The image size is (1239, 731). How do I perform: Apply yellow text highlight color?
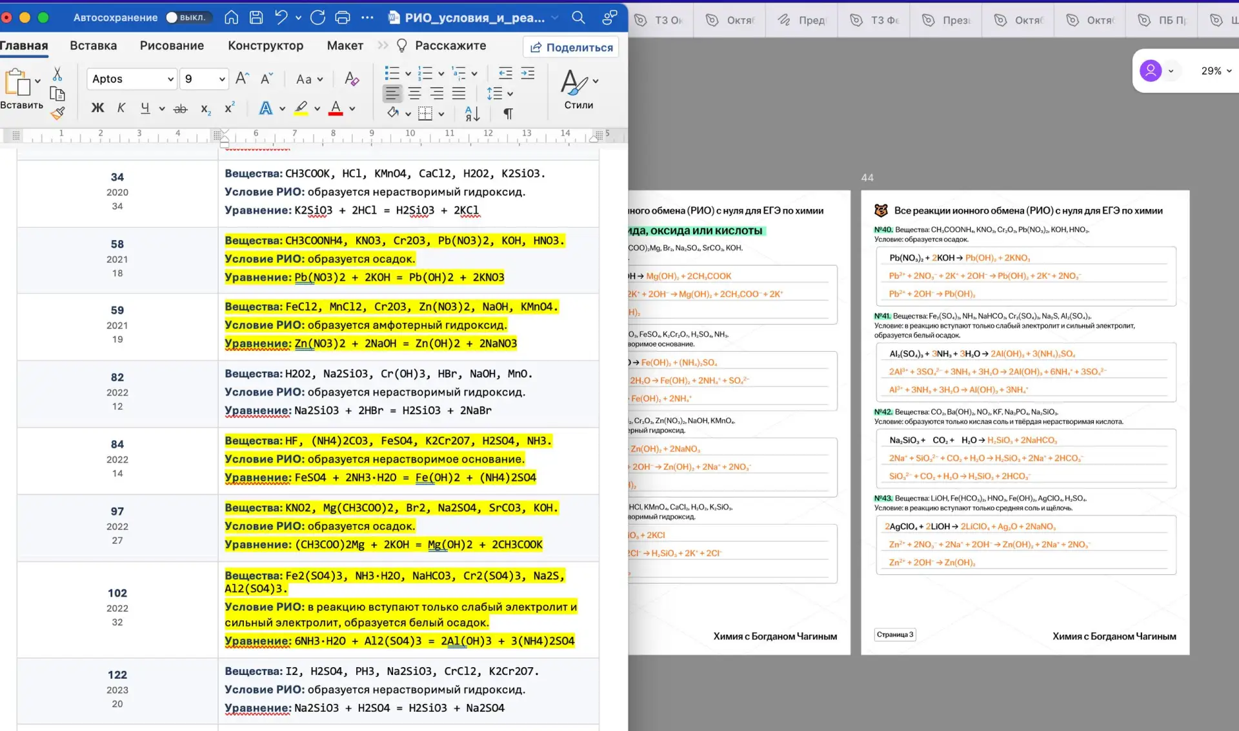point(301,108)
